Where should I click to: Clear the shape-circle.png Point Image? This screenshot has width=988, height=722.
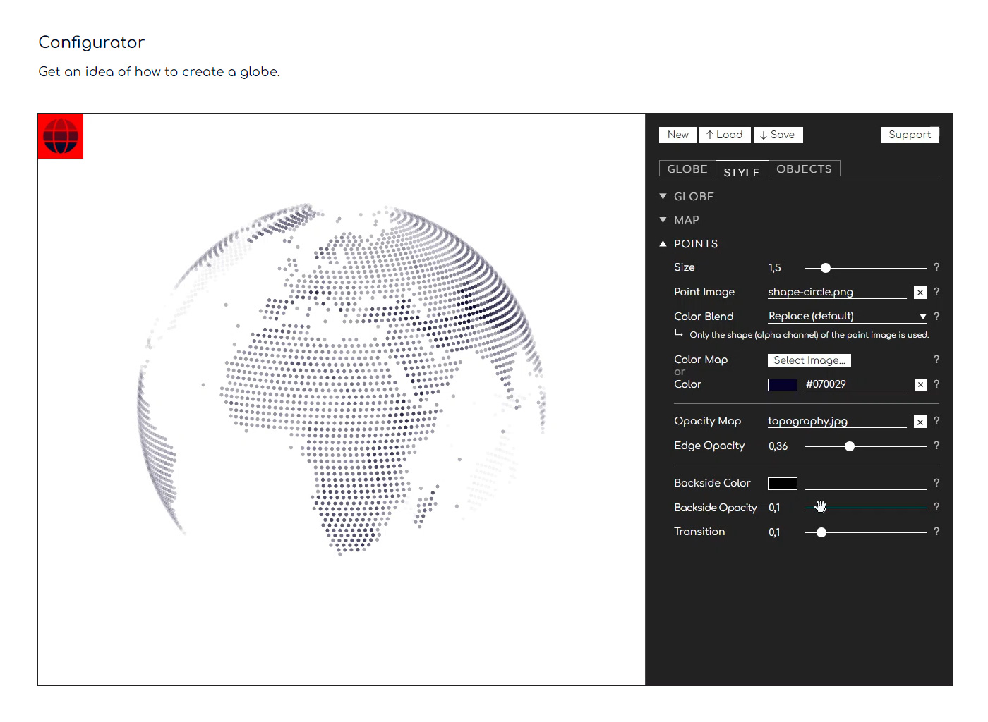[920, 292]
